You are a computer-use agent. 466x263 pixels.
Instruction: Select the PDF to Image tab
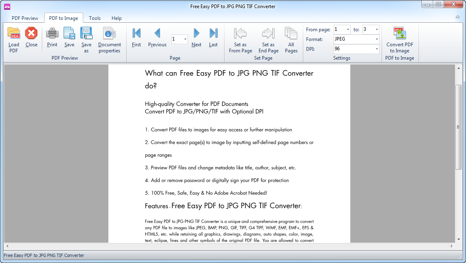click(x=64, y=18)
